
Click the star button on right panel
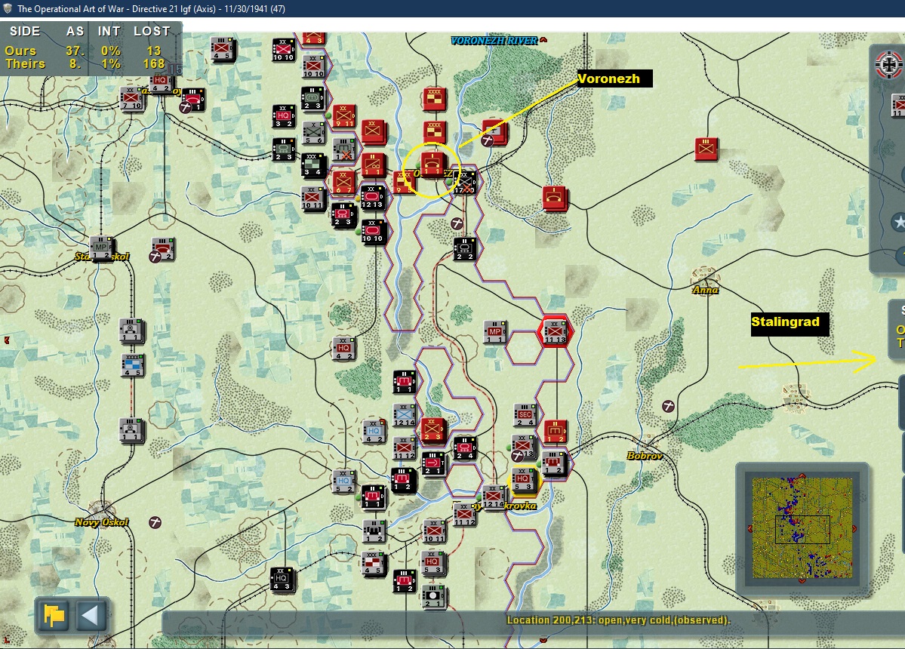[898, 222]
